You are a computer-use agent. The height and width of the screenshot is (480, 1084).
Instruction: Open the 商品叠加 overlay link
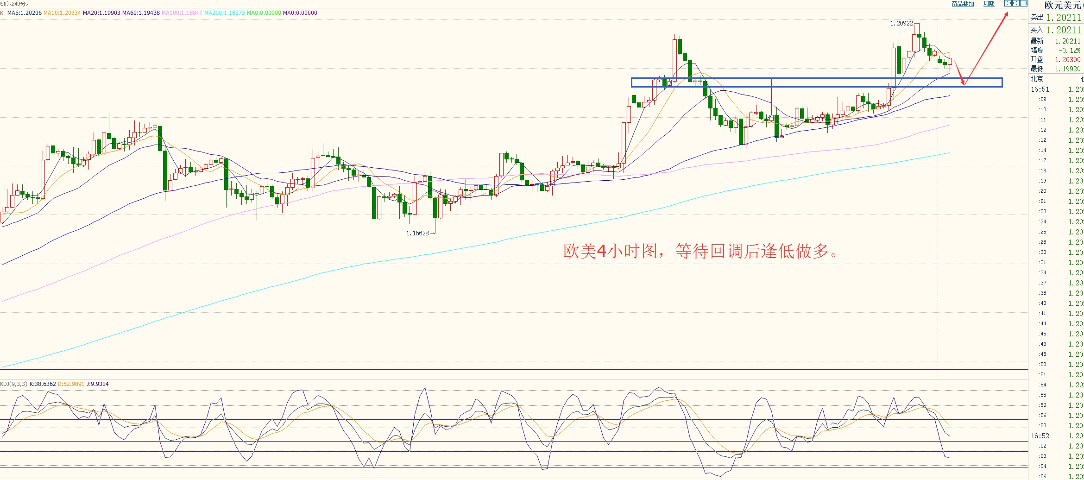(x=963, y=4)
